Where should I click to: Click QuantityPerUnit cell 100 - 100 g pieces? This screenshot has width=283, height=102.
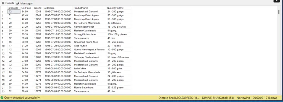[x=118, y=34]
